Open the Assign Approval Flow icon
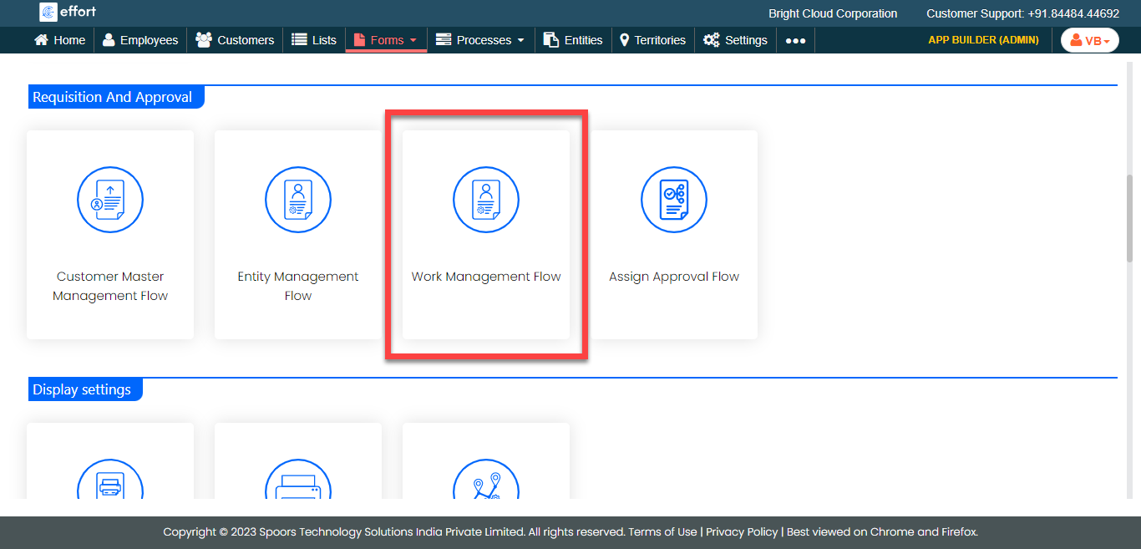This screenshot has height=549, width=1141. (674, 201)
